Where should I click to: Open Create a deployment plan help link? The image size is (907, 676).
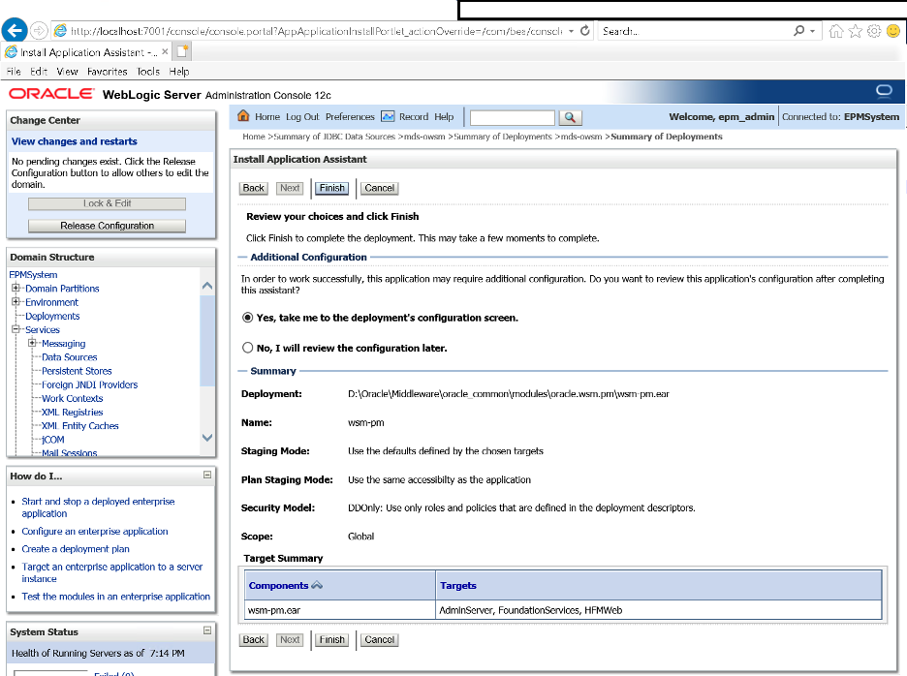[x=76, y=549]
